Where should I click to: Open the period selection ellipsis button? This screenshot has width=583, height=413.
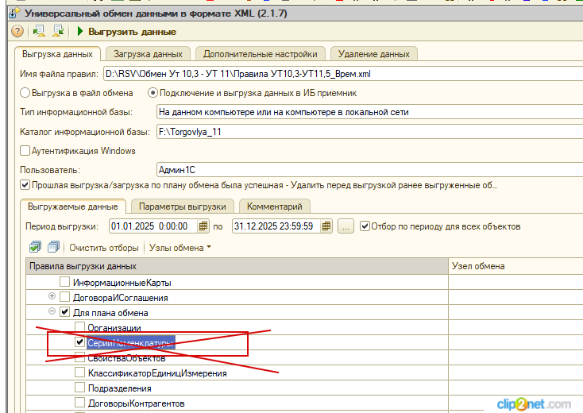click(346, 226)
